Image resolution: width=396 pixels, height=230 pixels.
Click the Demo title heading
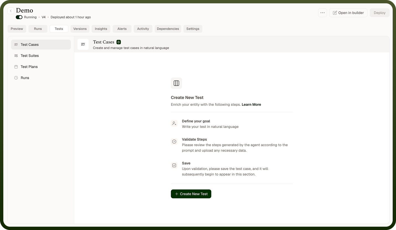pos(24,11)
